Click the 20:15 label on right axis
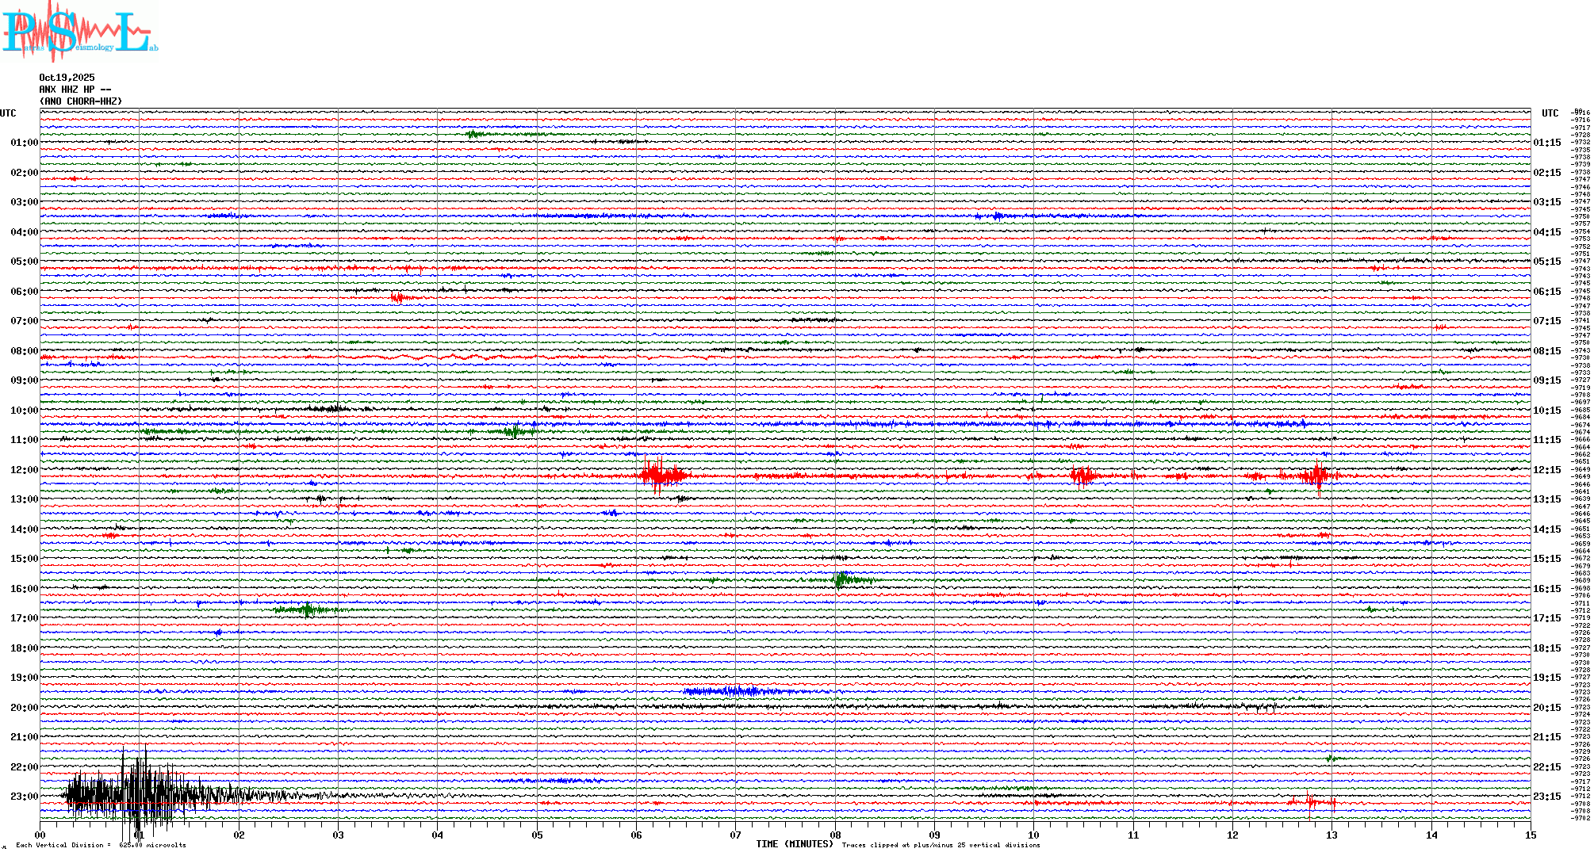This screenshot has height=856, width=1594. tap(1546, 708)
